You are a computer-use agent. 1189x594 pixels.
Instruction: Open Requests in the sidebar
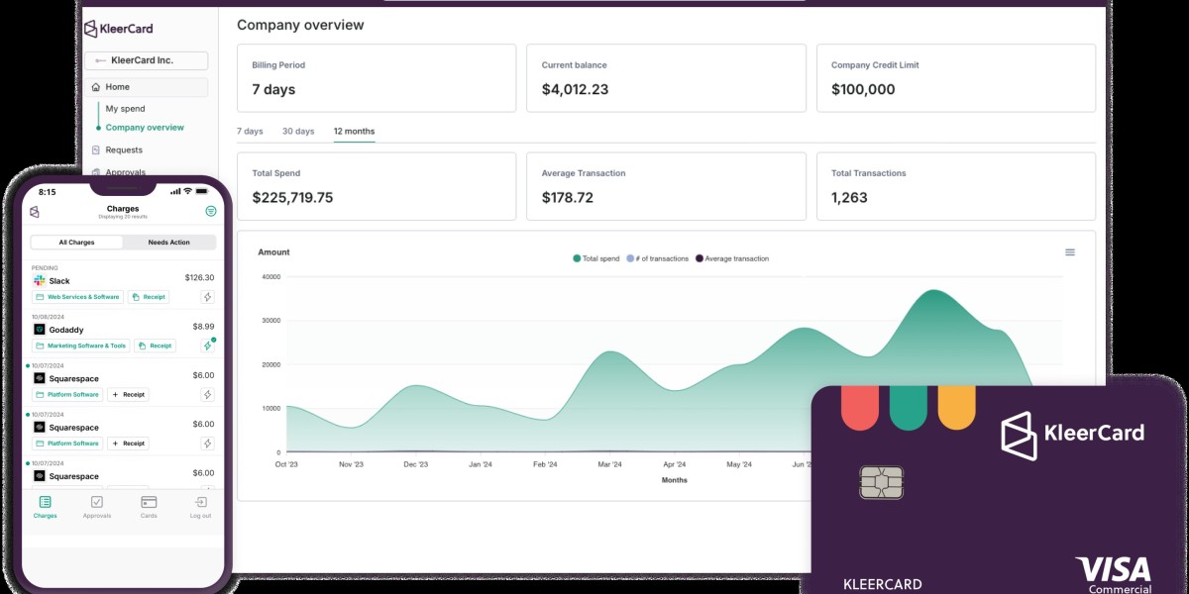(x=124, y=150)
